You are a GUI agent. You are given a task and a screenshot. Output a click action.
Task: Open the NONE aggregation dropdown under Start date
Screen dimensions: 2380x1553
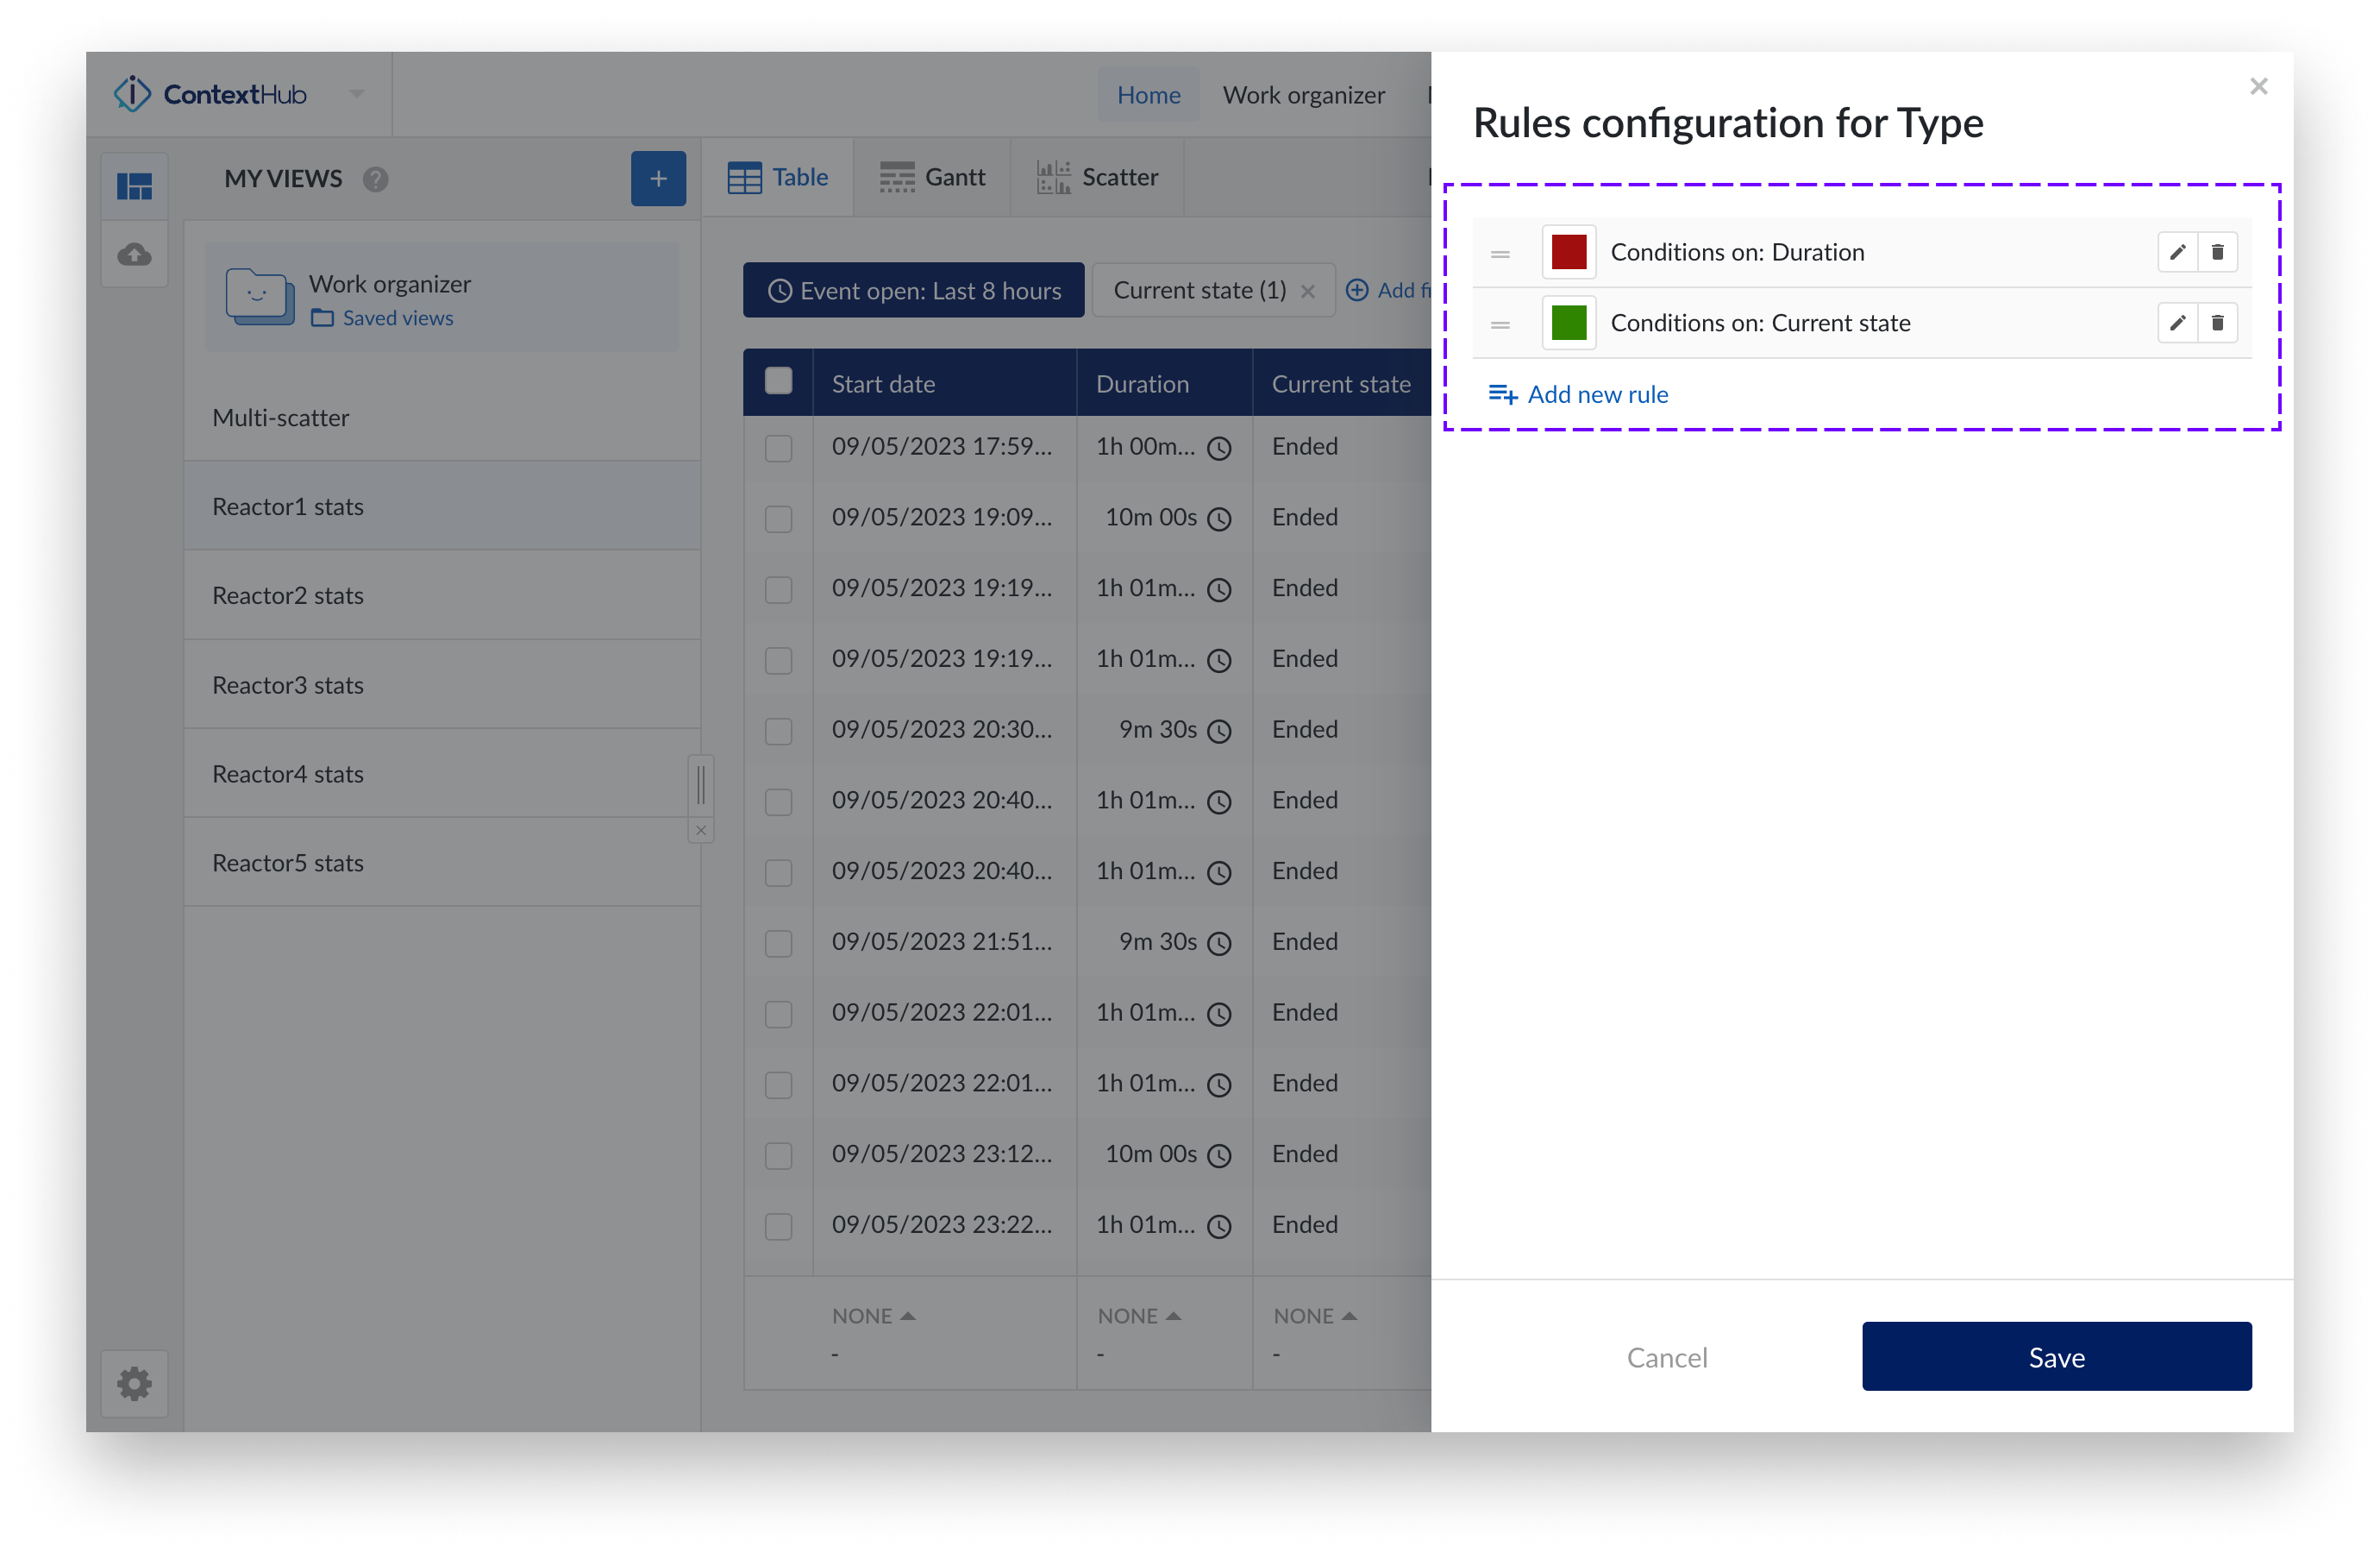pos(872,1315)
